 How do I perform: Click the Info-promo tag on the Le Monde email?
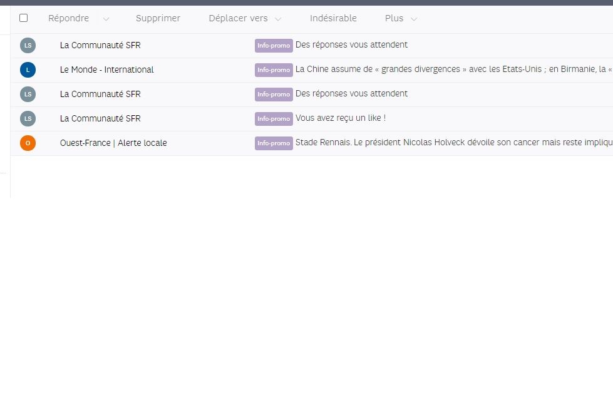pyautogui.click(x=274, y=70)
